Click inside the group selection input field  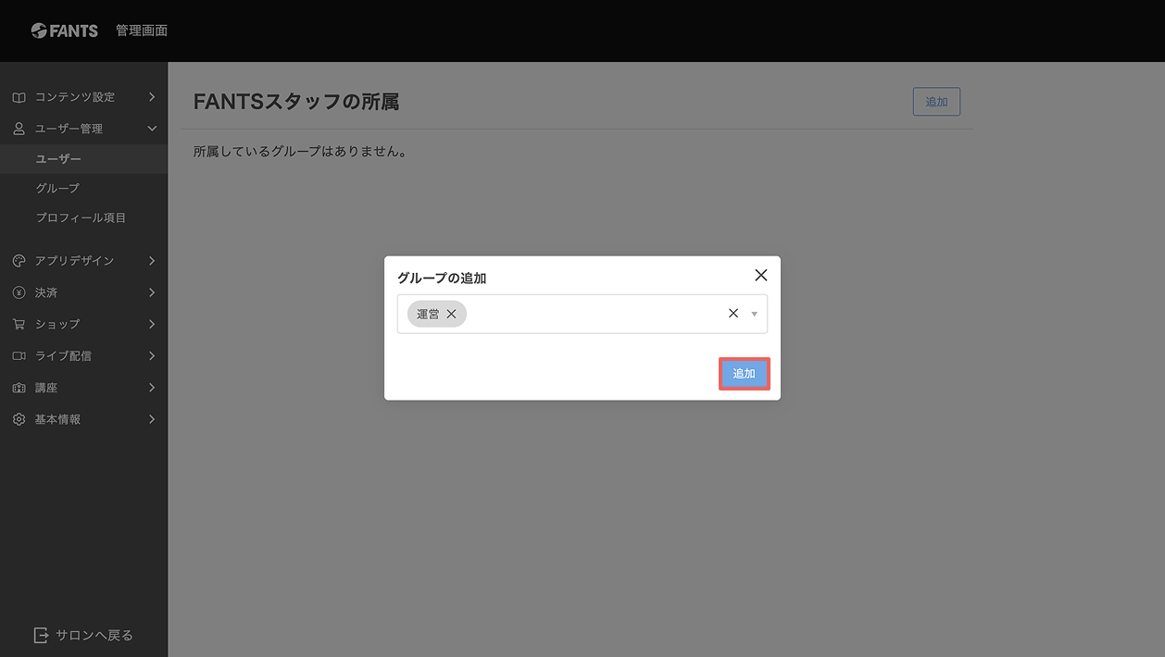pyautogui.click(x=582, y=314)
